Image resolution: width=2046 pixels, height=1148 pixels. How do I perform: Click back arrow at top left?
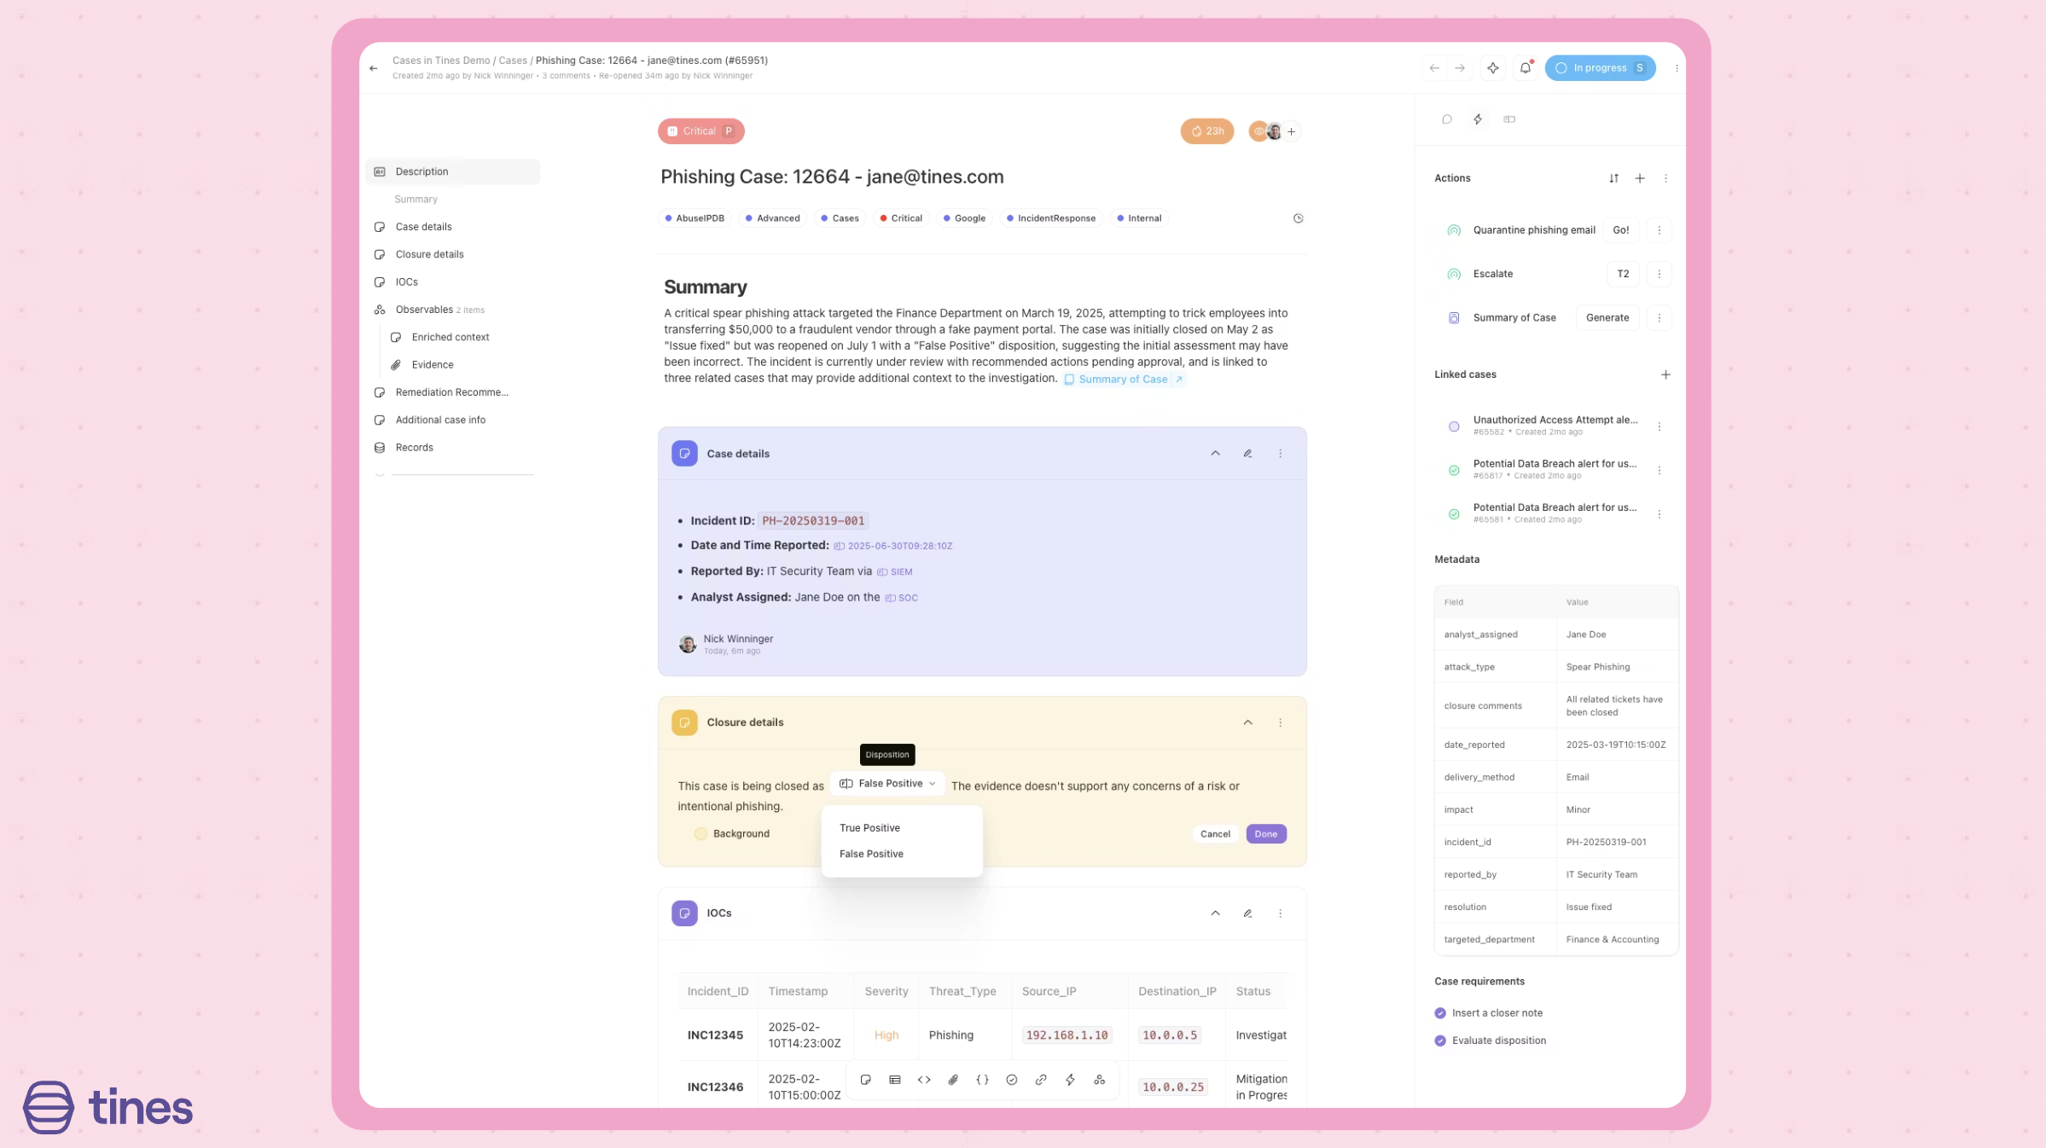coord(374,68)
